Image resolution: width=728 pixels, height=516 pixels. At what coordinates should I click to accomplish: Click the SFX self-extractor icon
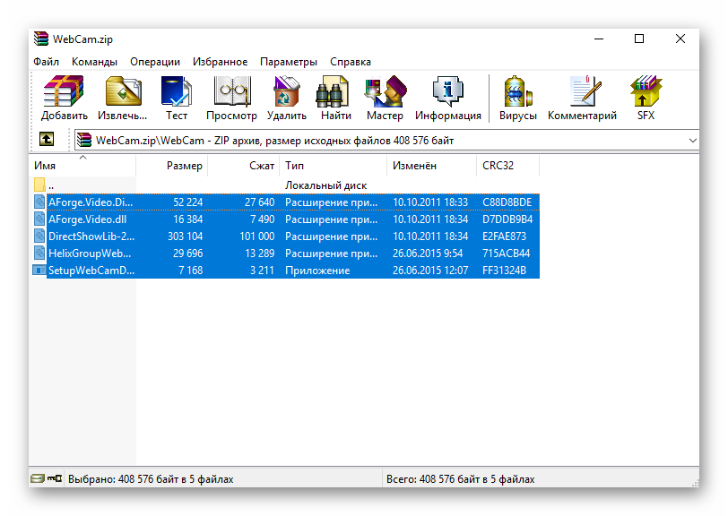pyautogui.click(x=646, y=97)
